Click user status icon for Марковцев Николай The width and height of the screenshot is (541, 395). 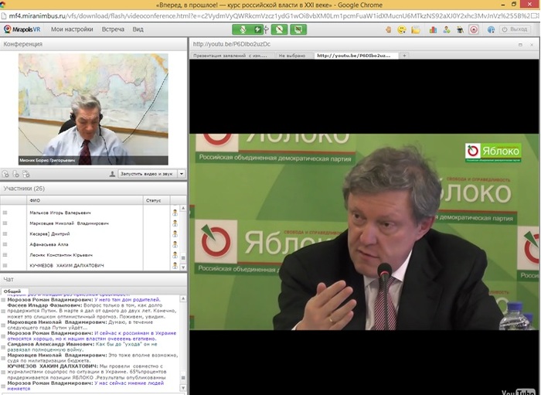[175, 223]
